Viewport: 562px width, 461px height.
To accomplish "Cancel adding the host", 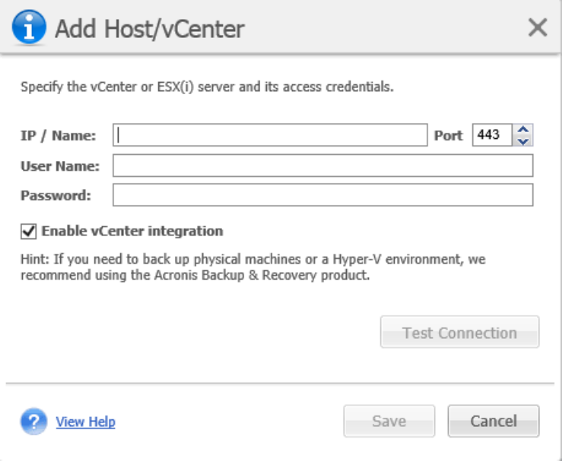I will click(493, 421).
